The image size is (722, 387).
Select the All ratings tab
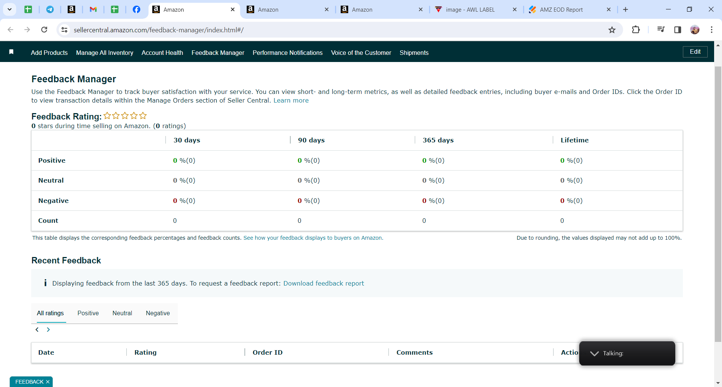(x=50, y=313)
